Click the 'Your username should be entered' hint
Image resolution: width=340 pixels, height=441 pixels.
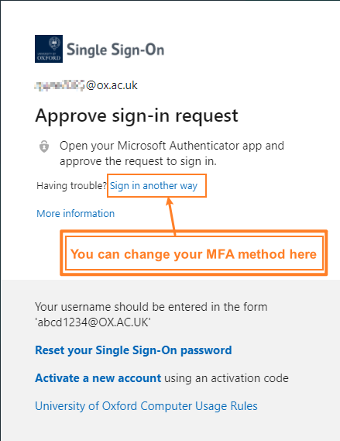coord(151,307)
